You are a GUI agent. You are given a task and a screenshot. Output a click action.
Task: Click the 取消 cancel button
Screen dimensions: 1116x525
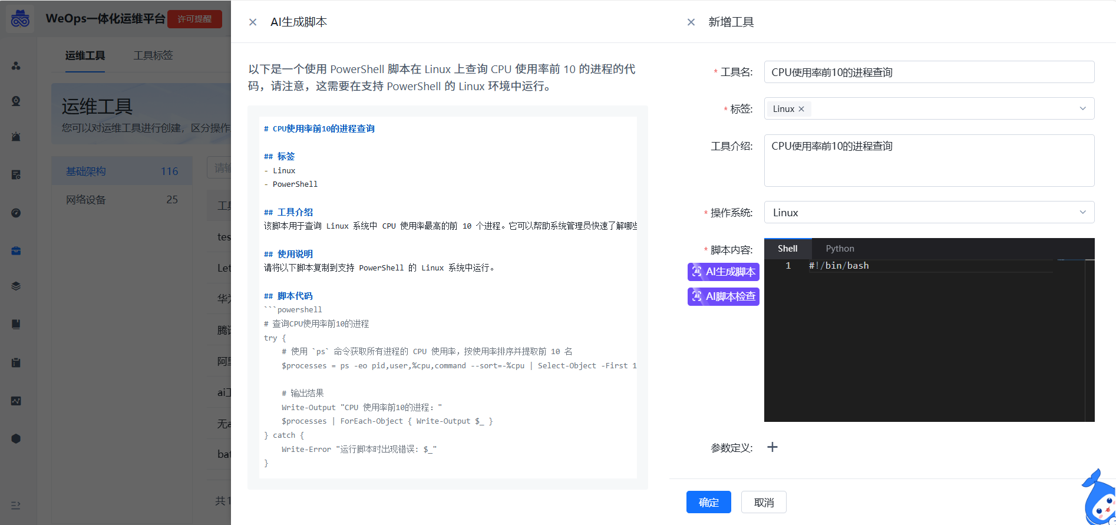pos(764,502)
